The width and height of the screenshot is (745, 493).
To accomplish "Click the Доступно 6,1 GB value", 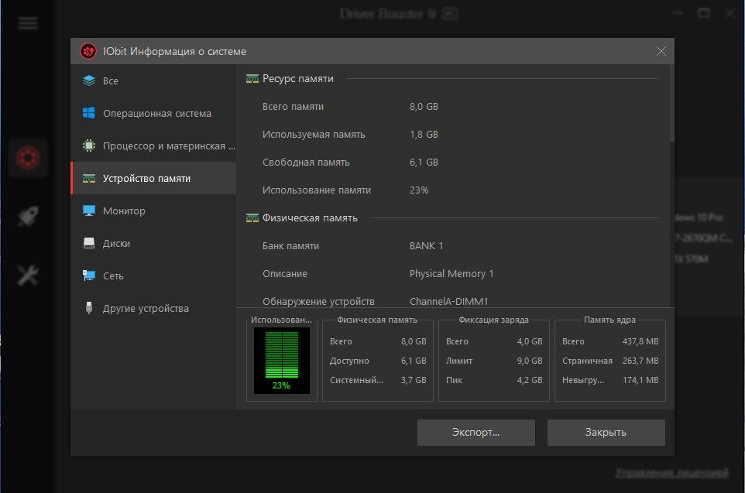I will 414,361.
